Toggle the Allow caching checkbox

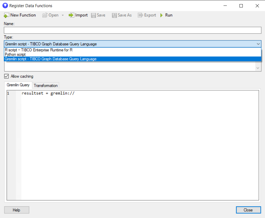6,76
